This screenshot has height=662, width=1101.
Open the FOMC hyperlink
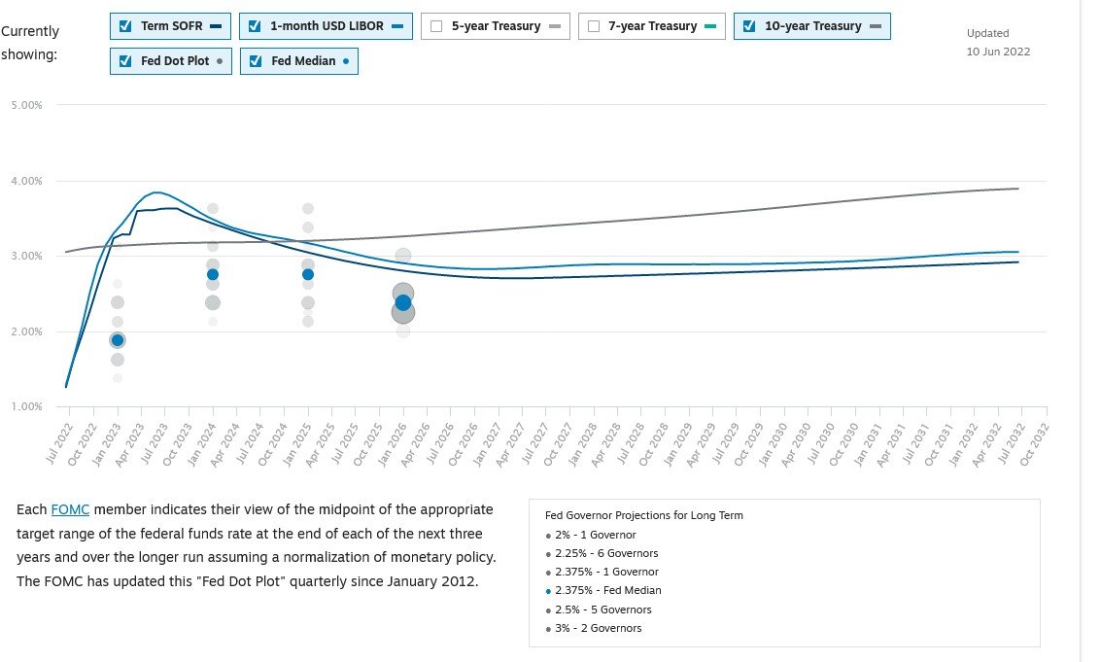(x=70, y=509)
